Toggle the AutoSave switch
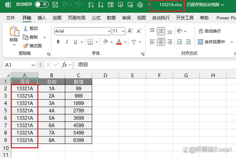This screenshot has width=236, height=158. click(41, 4)
